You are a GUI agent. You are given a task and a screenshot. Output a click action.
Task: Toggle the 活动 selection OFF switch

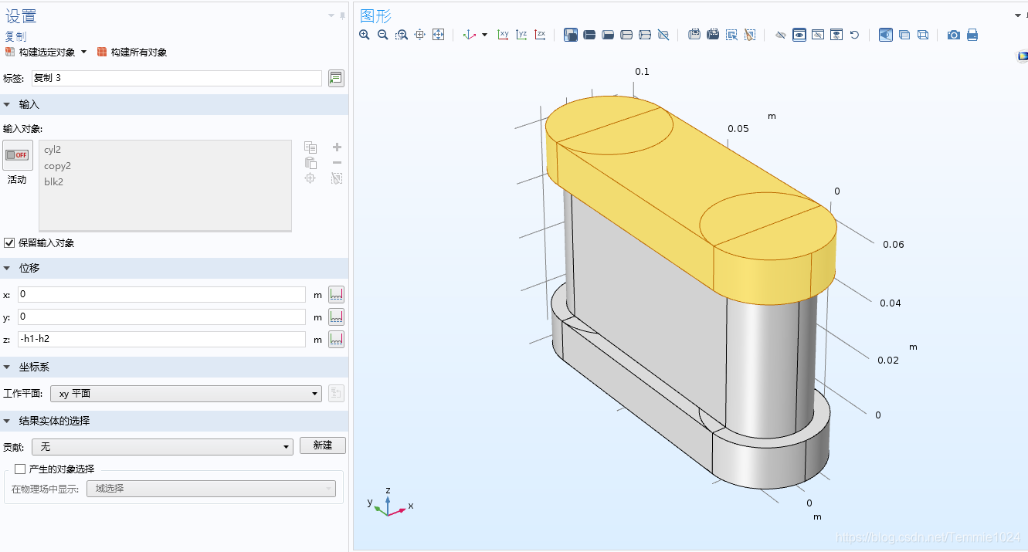pyautogui.click(x=17, y=155)
